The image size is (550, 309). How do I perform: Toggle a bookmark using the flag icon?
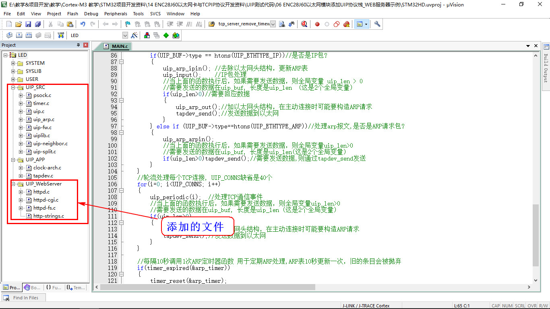tap(128, 24)
